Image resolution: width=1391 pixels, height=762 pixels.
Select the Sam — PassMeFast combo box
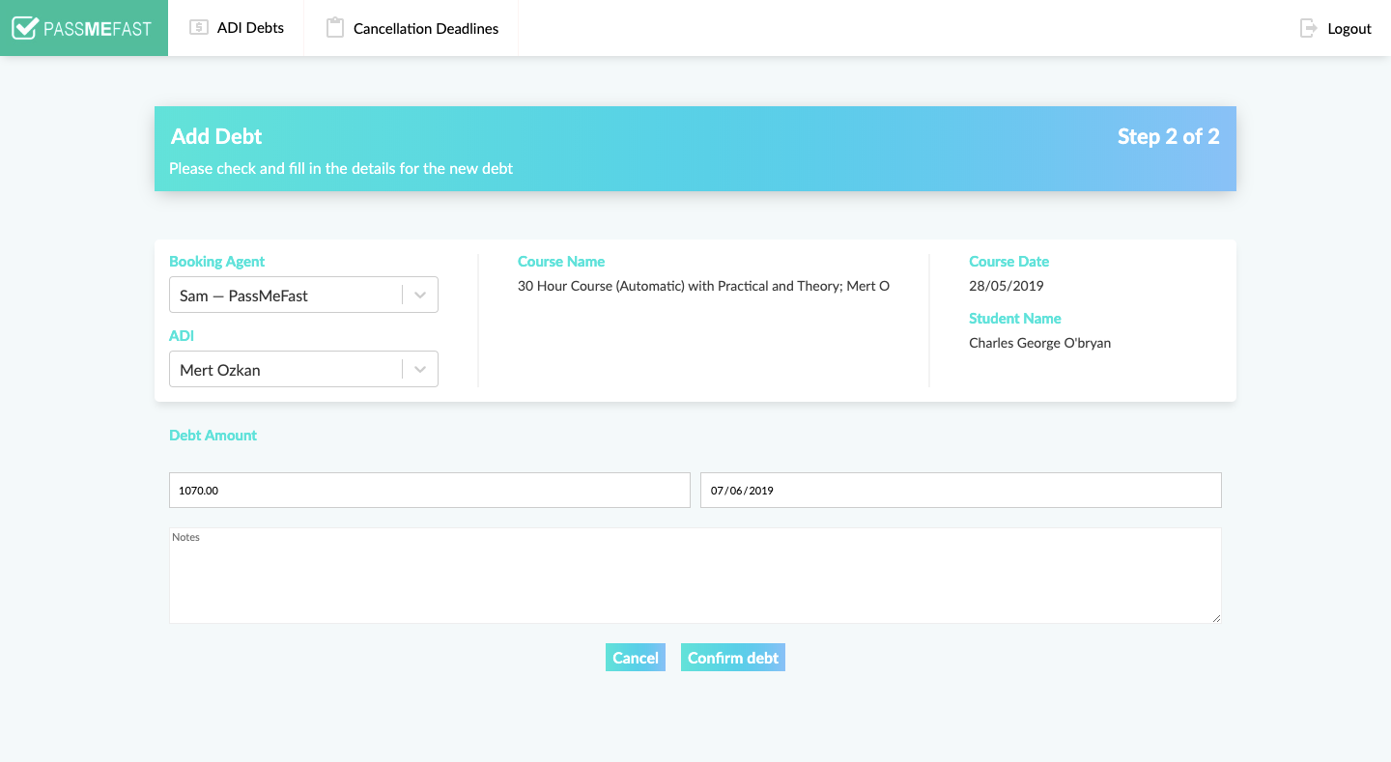coord(303,295)
